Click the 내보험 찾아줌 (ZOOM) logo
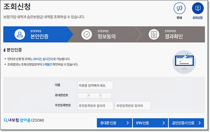The image size is (210, 132). tap(24, 120)
